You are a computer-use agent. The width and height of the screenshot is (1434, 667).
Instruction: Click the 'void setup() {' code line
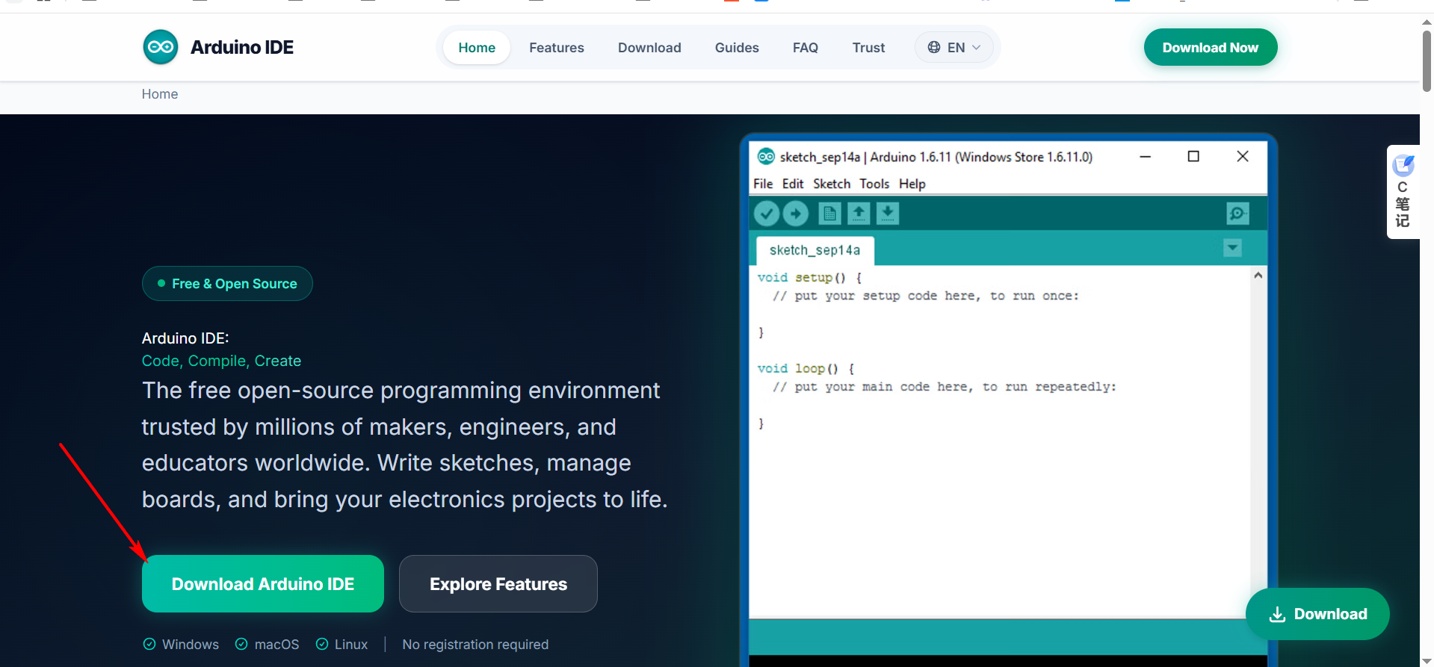(x=809, y=277)
